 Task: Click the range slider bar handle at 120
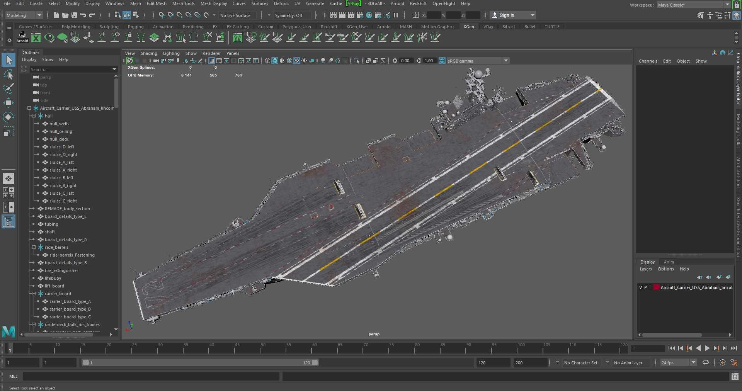pos(315,362)
